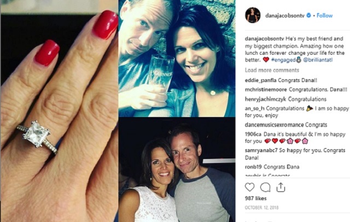This screenshot has width=350, height=222.
Task: Open the #engaged hashtag
Action: (283, 60)
